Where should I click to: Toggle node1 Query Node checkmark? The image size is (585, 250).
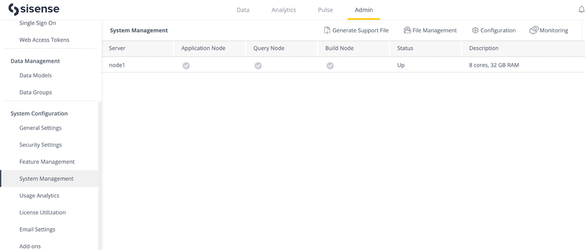coord(258,66)
